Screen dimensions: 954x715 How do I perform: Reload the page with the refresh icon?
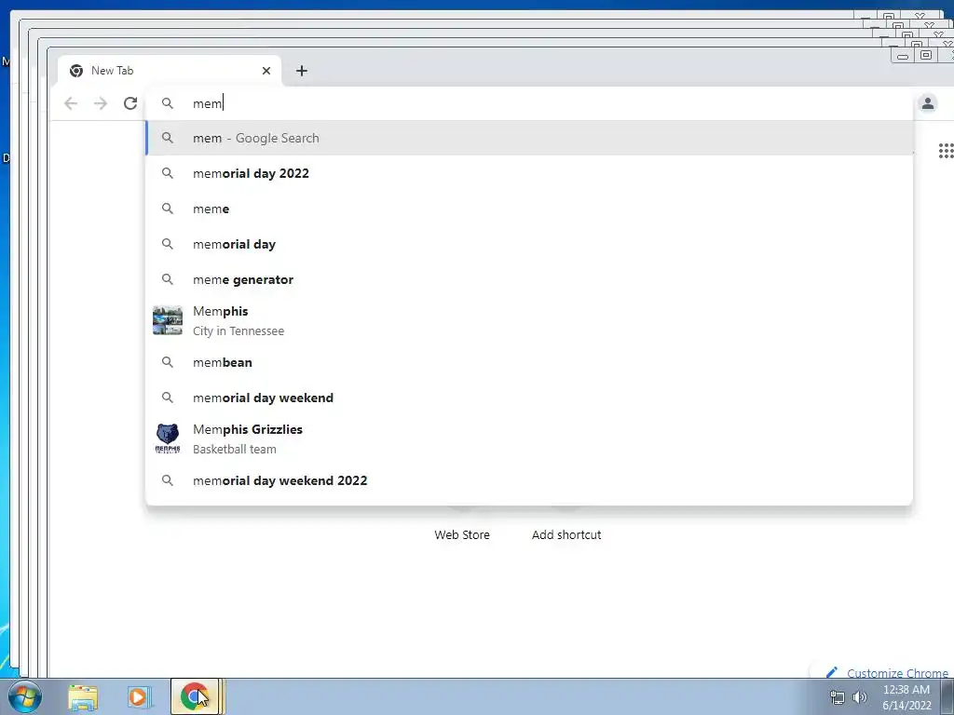pos(130,103)
